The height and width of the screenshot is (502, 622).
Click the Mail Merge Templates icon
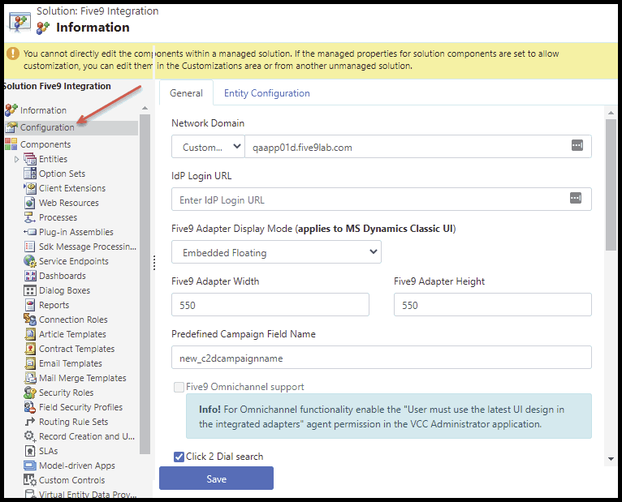pos(30,378)
